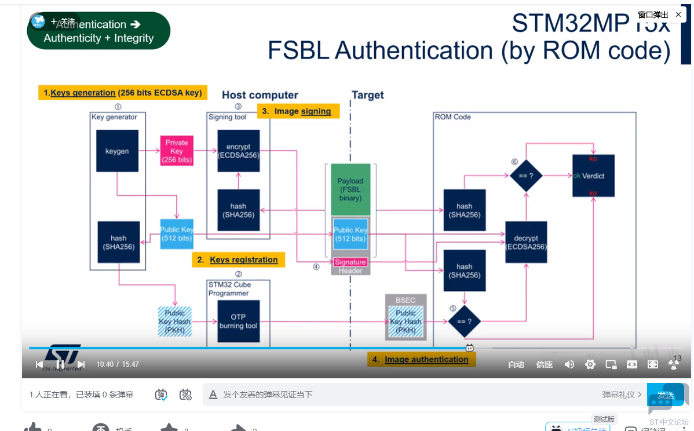This screenshot has height=431, width=694.
Task: Enable picture-in-picture mode
Action: point(611,364)
